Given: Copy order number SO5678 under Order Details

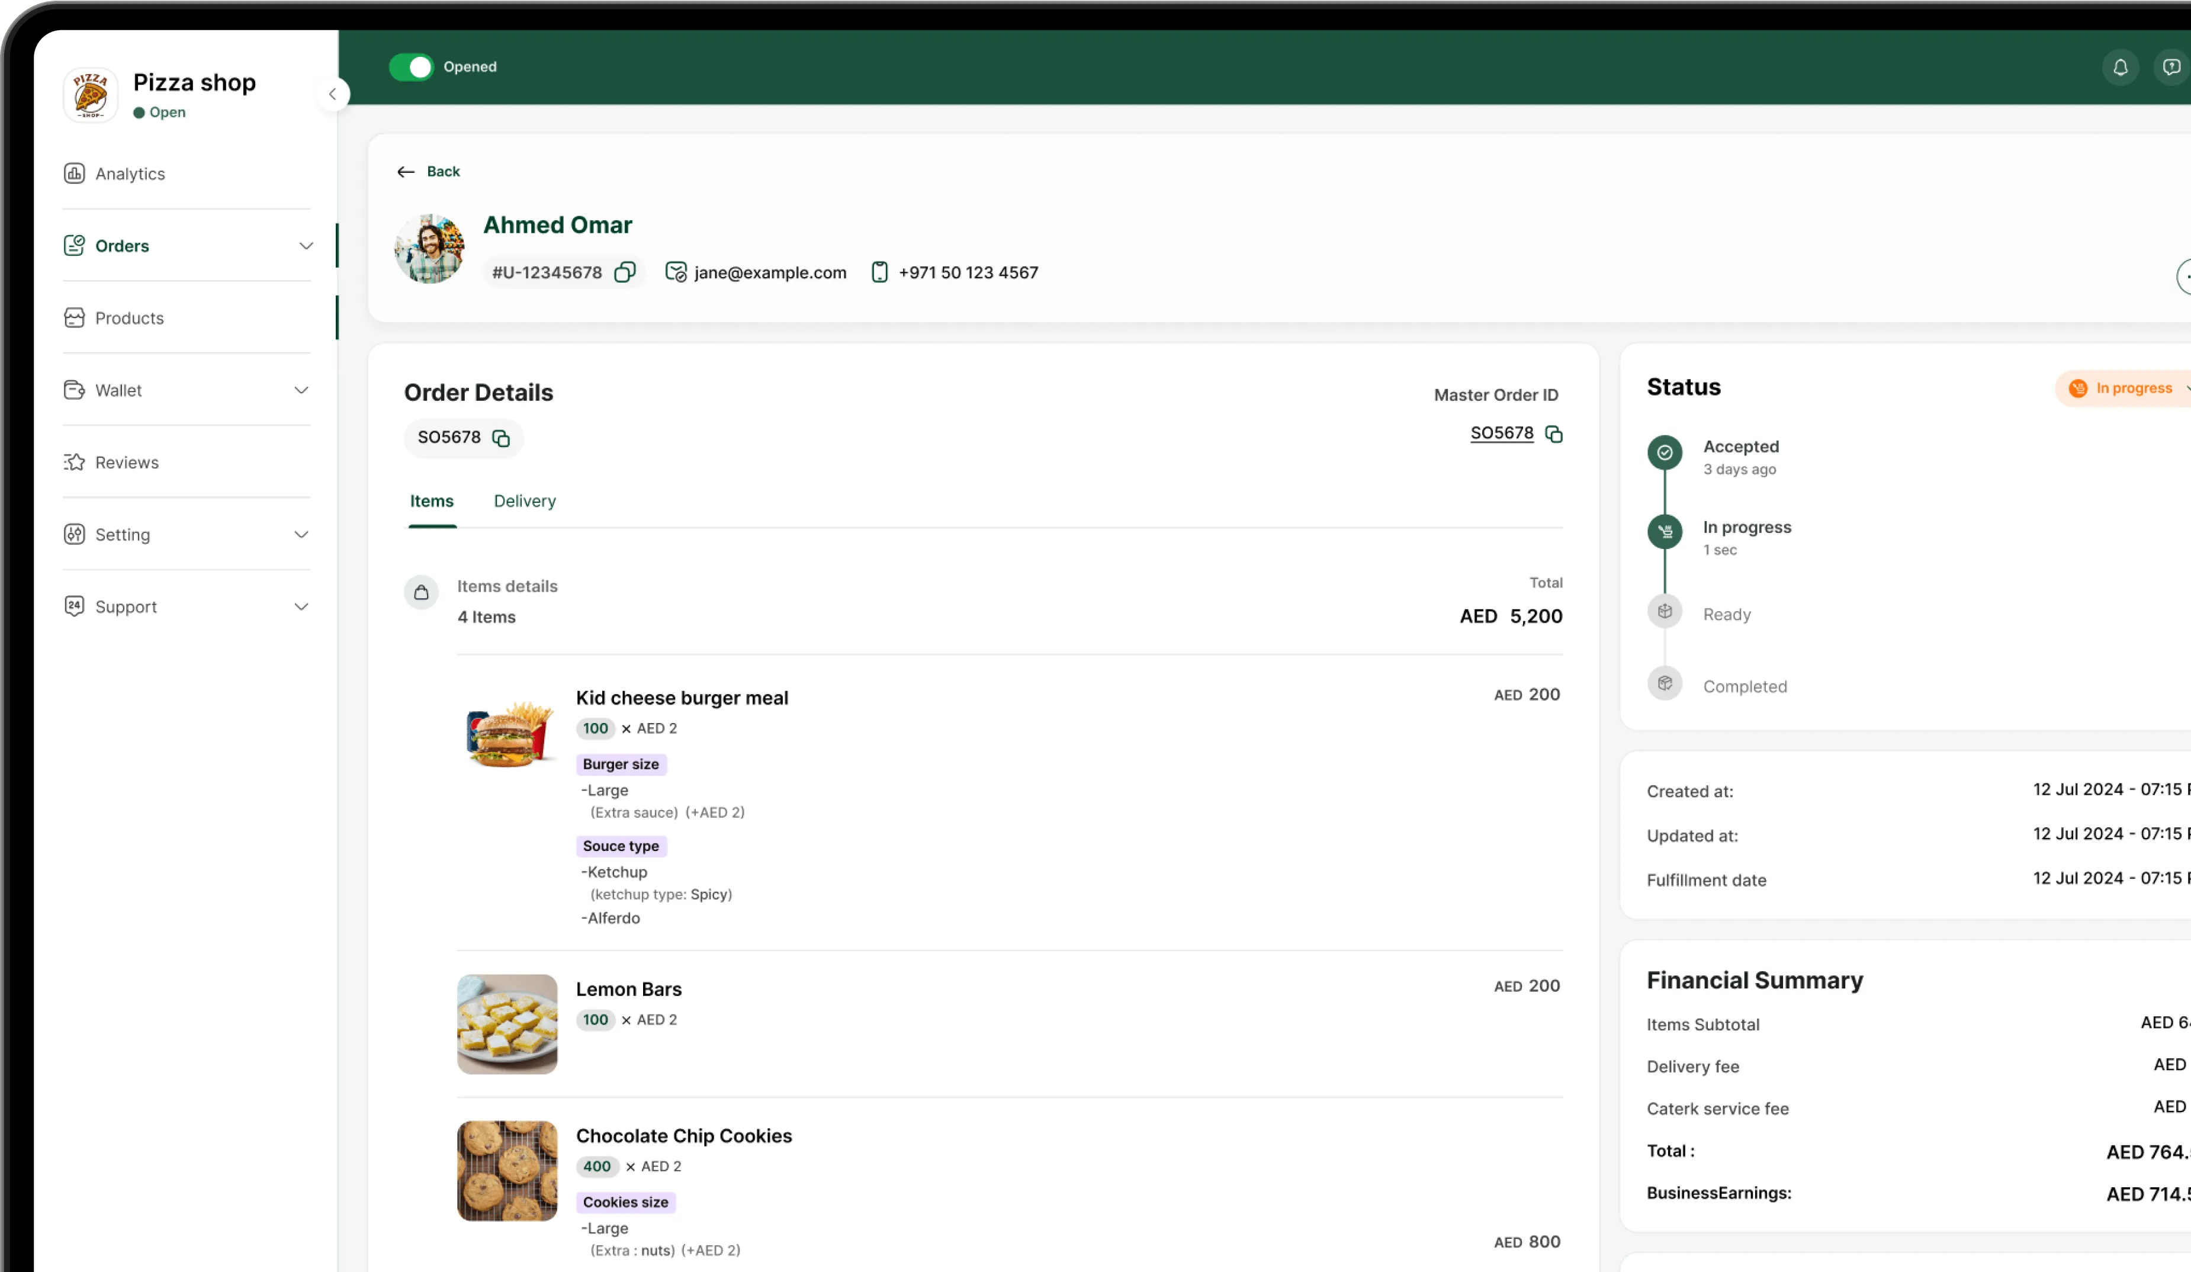Looking at the screenshot, I should (x=501, y=438).
